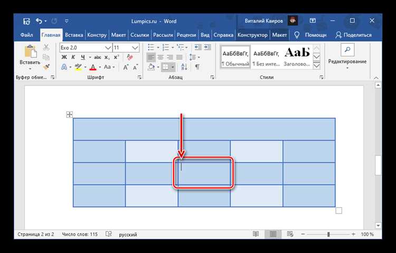Sort text with the A-Я sort icon

184,67
